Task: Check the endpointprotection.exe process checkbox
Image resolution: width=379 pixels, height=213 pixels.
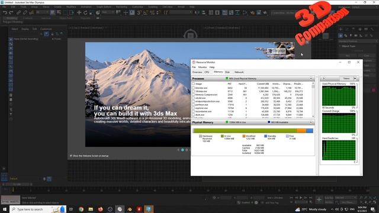Action: click(194, 101)
